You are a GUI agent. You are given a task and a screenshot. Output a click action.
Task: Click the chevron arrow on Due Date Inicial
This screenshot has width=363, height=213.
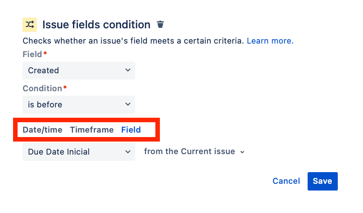(128, 152)
